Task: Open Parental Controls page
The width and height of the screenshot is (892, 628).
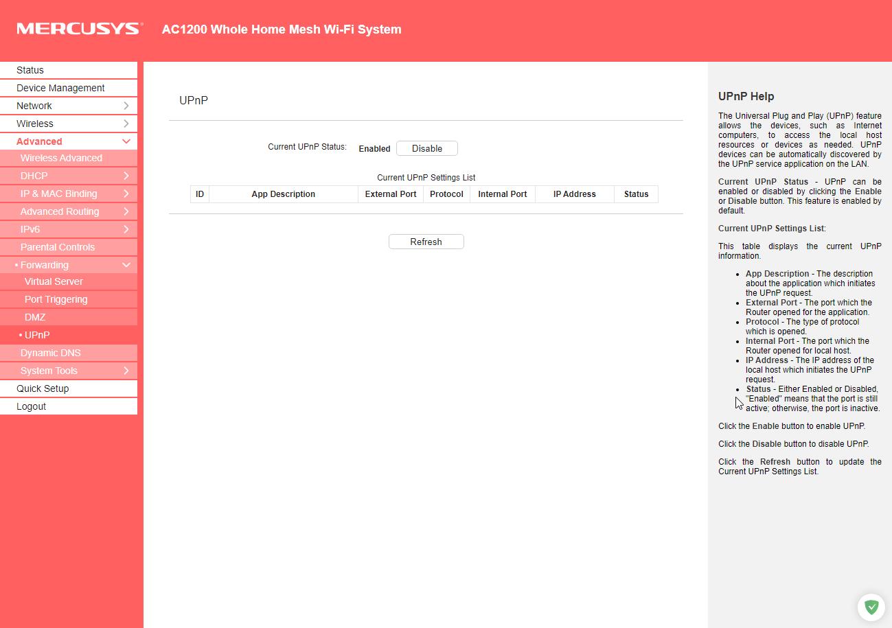Action: [x=58, y=247]
